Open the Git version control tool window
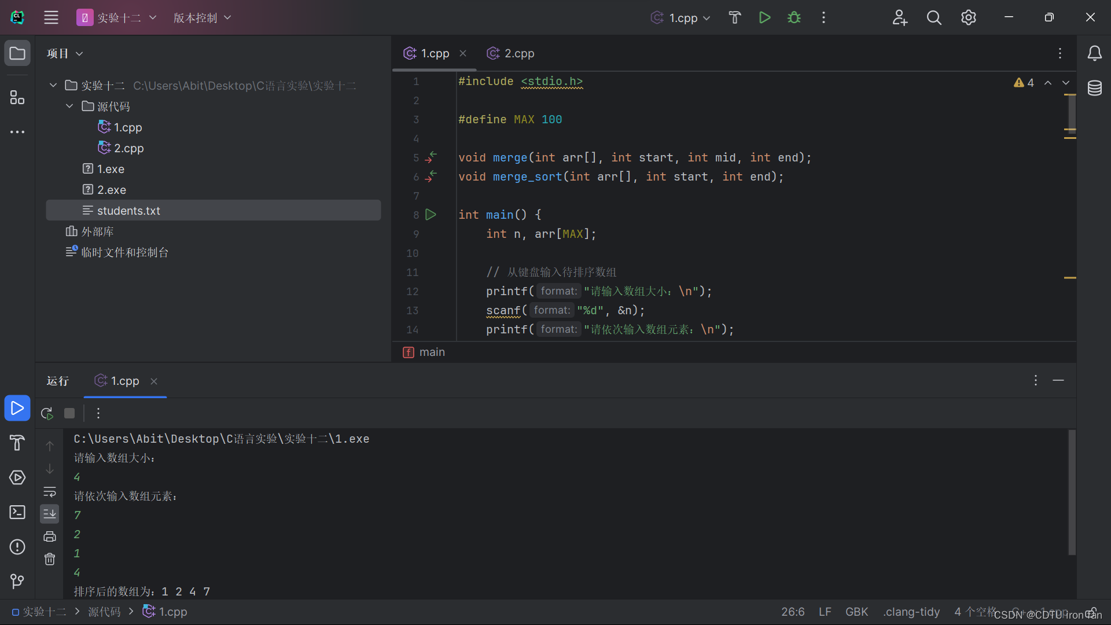 (x=17, y=580)
